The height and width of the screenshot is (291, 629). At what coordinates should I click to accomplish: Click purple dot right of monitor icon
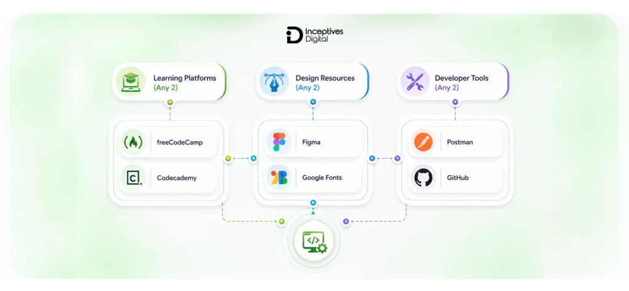coord(346,221)
